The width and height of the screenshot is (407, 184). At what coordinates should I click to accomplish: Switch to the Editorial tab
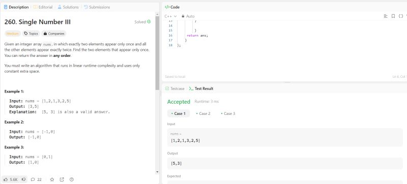(x=43, y=7)
